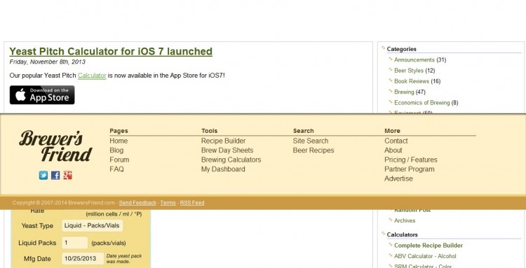Open Brew Day Sheets under Tools
526x268 pixels.
point(227,150)
